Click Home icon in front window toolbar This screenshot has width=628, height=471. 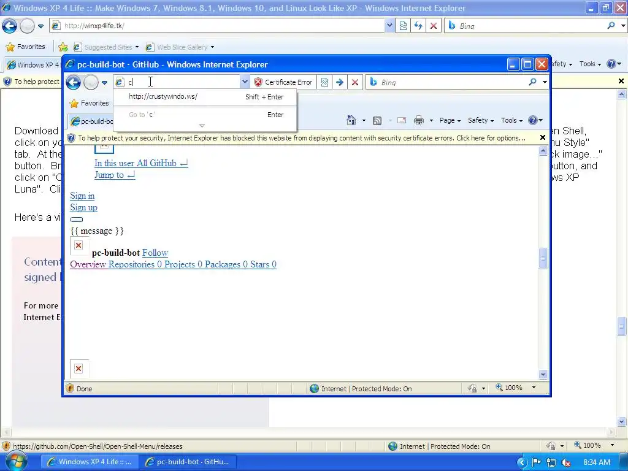pyautogui.click(x=351, y=120)
